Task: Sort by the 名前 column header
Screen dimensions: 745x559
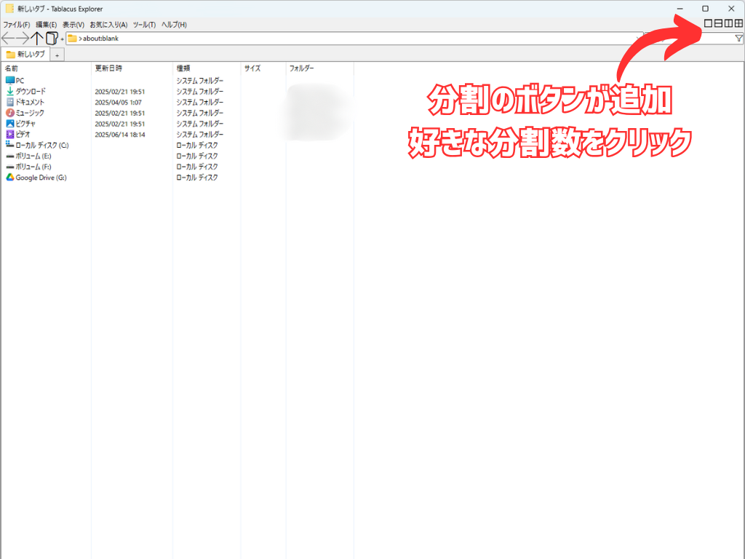Action: [12, 68]
